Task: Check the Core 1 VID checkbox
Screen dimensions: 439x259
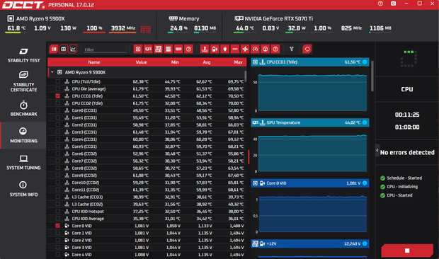Action: 57,233
